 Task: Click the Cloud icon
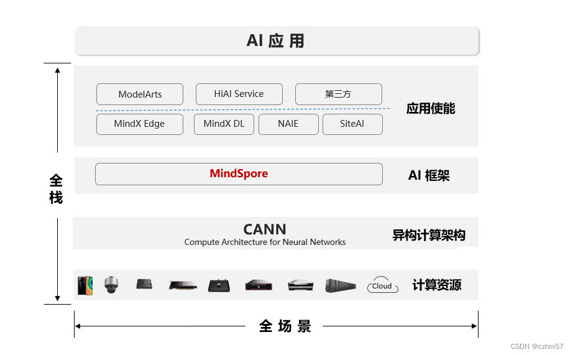(382, 285)
